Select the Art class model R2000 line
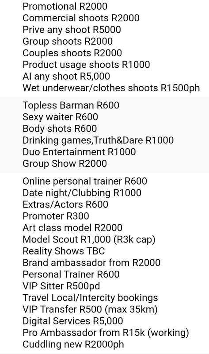This screenshot has width=209, height=354. 72,228
